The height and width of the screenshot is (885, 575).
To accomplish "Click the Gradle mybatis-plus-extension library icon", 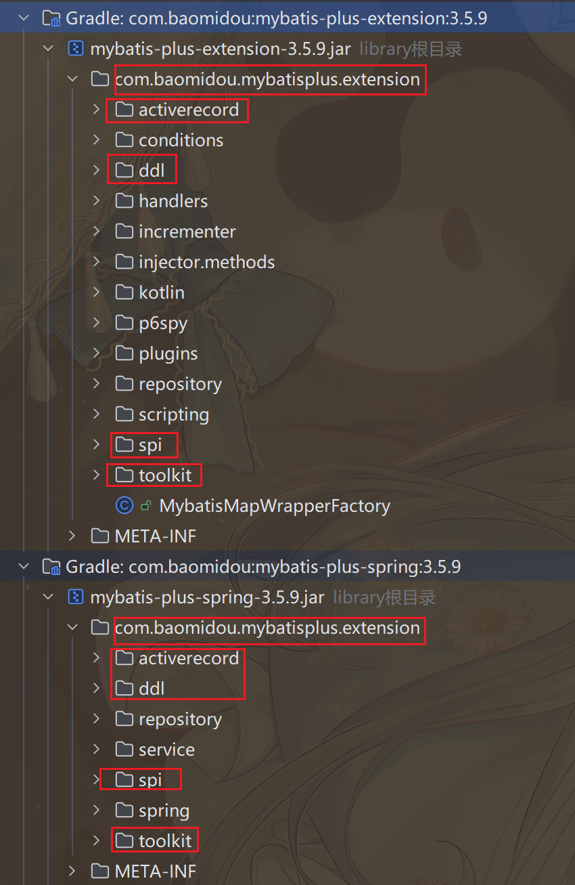I will 51,18.
